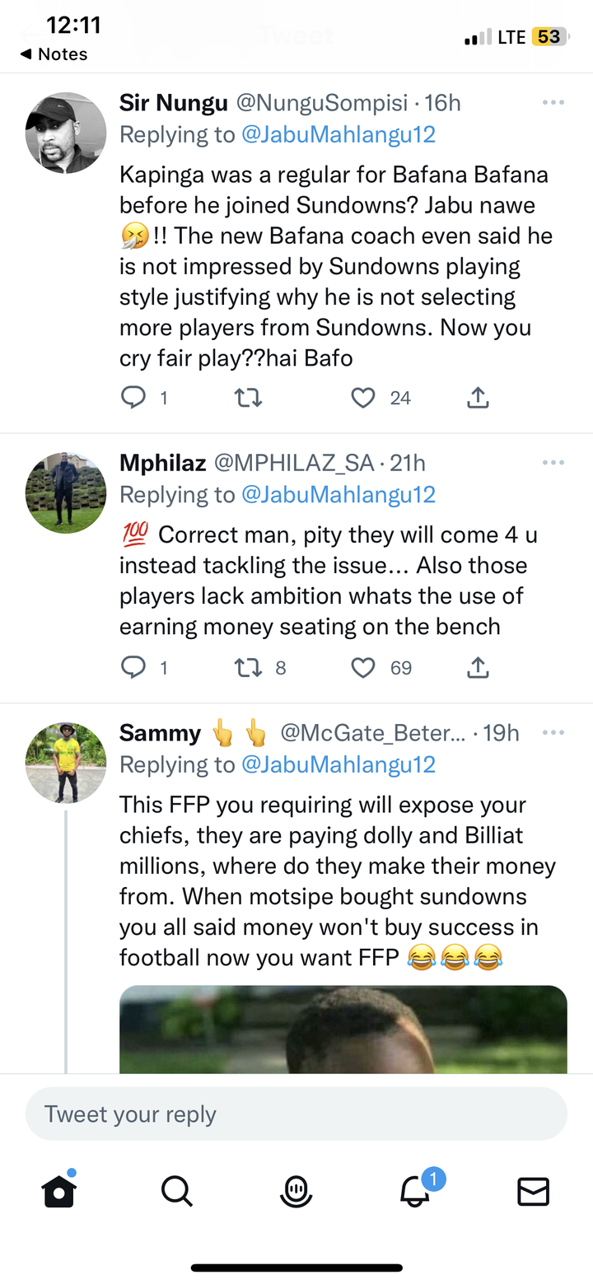This screenshot has height=1284, width=593.
Task: Open more options for Sammy's tweet
Action: click(x=553, y=733)
